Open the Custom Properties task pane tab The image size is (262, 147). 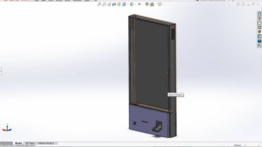259,36
